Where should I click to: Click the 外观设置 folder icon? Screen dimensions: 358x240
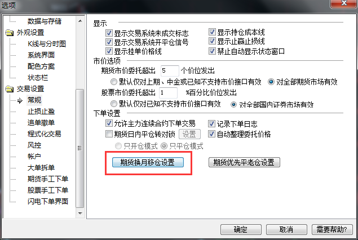tap(10, 33)
